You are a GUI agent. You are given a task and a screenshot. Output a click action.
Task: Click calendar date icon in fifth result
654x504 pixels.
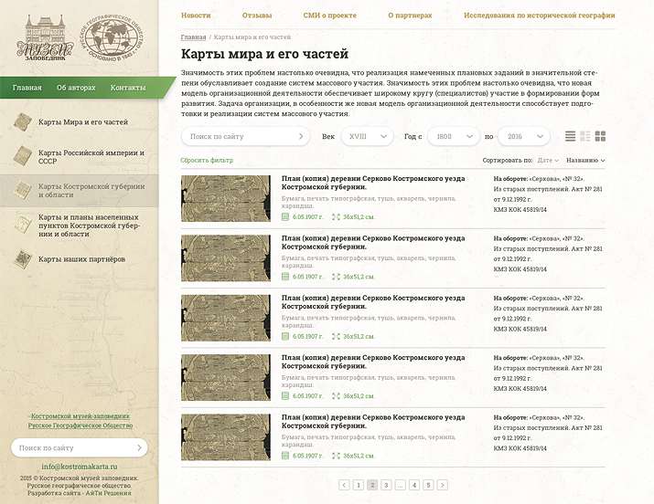[x=285, y=456]
